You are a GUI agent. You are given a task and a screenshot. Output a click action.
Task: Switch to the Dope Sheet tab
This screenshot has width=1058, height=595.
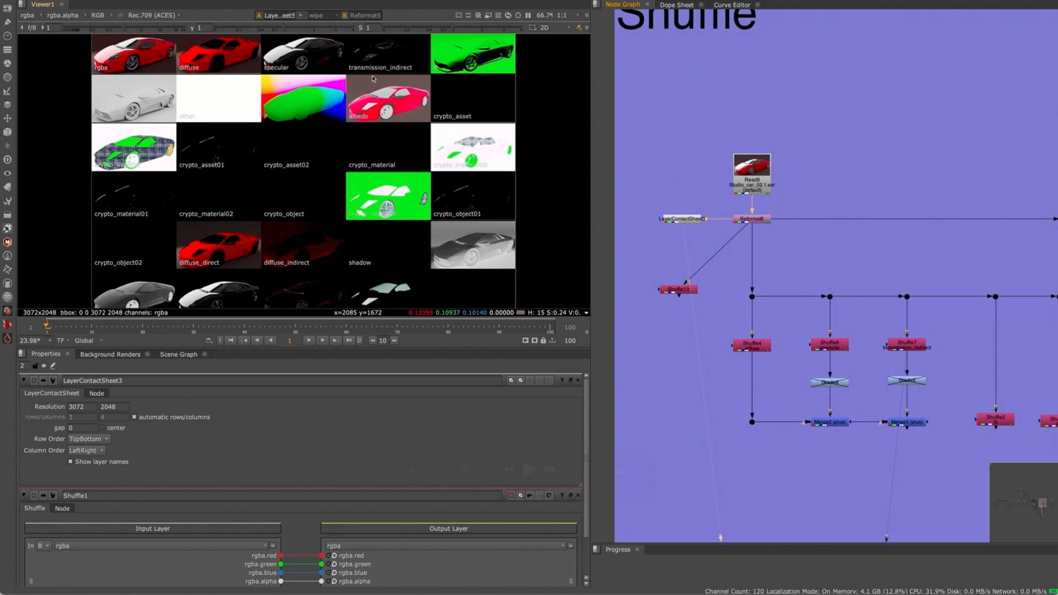(677, 4)
